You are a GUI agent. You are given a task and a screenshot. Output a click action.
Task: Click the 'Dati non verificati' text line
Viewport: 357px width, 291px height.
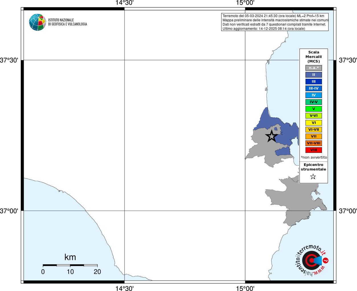point(274,24)
